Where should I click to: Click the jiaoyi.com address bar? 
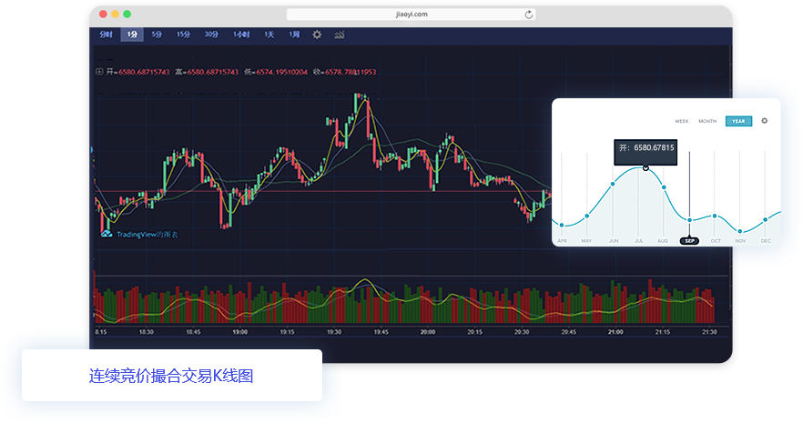(408, 15)
